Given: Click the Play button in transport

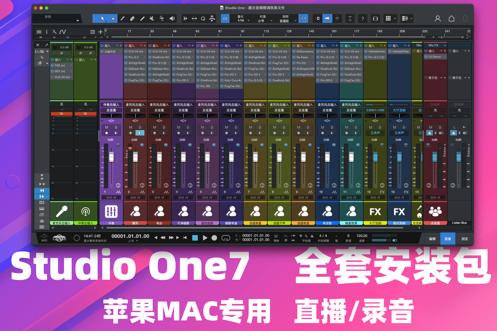Looking at the screenshot, I should coord(205,238).
